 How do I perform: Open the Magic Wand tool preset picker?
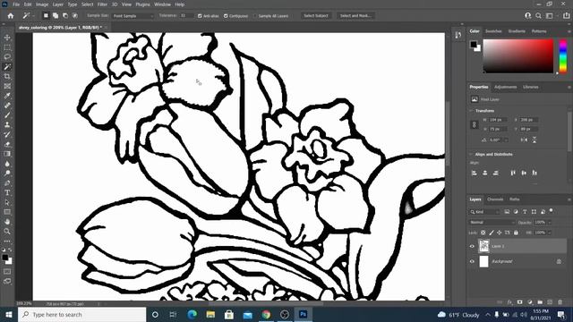[28, 16]
